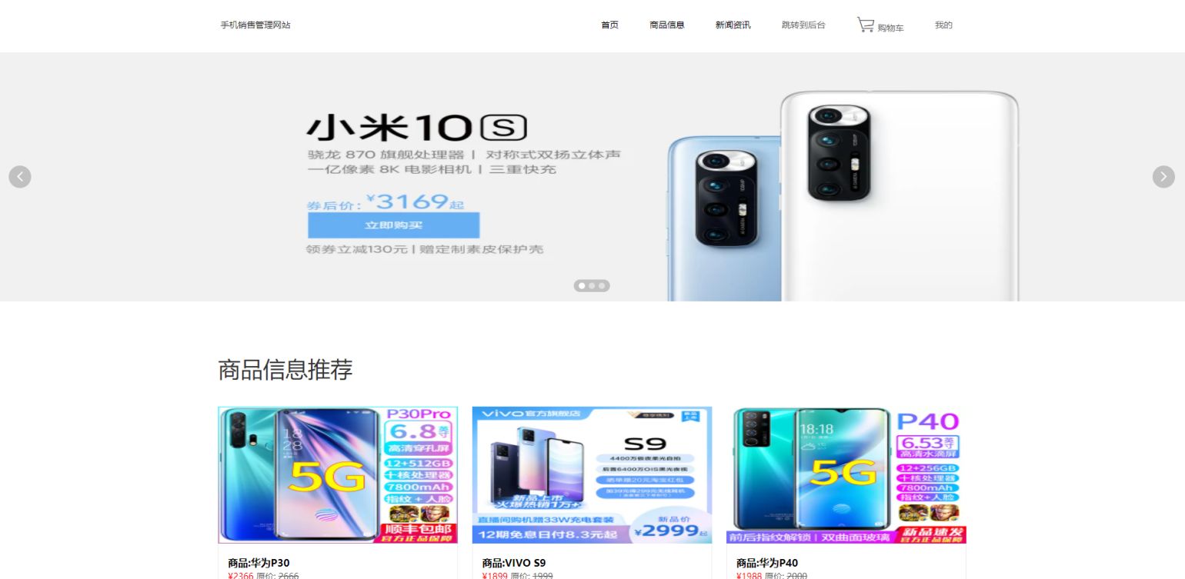Go to previous carousel slide arrow

(x=20, y=177)
